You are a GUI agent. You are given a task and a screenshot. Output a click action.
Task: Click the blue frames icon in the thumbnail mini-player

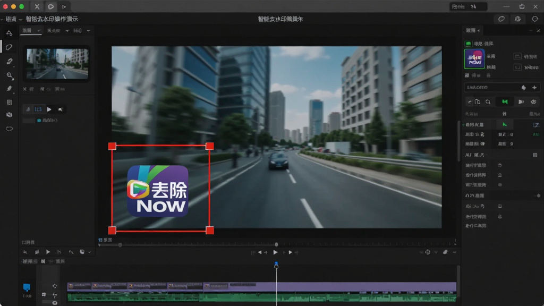(38, 109)
